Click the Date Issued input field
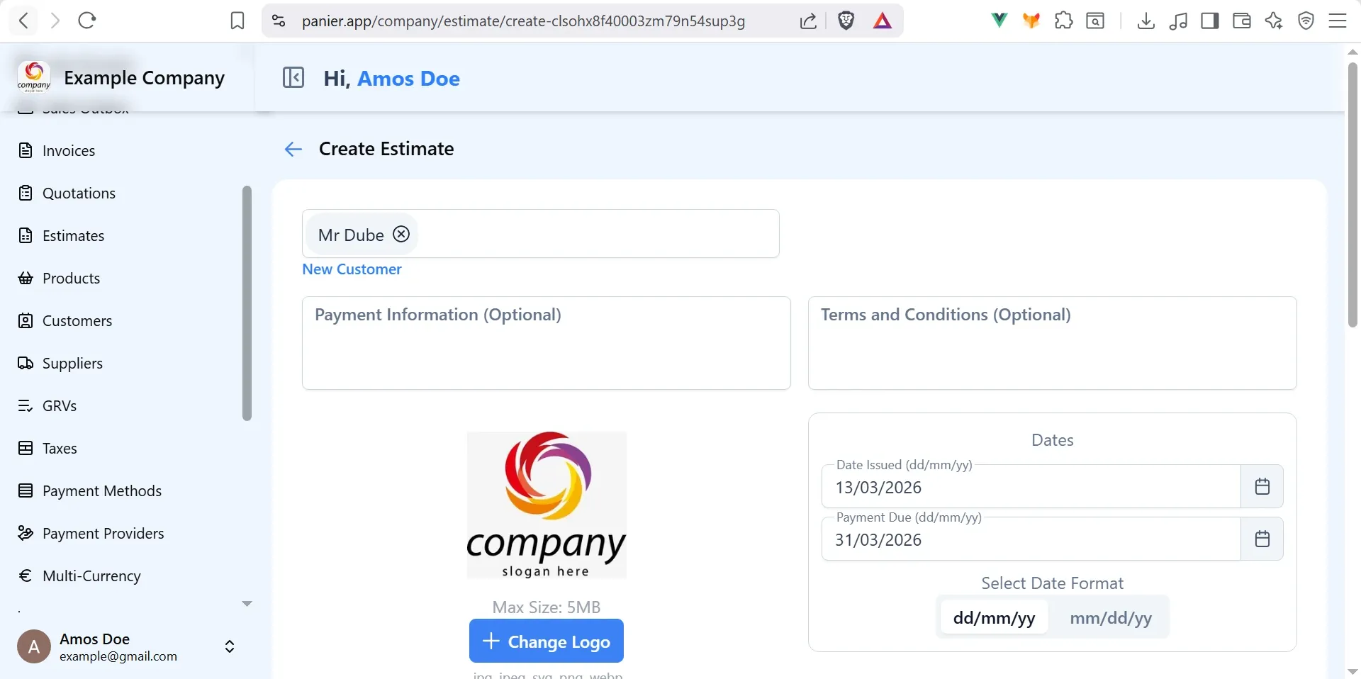Viewport: 1361px width, 679px height. (x=1031, y=487)
